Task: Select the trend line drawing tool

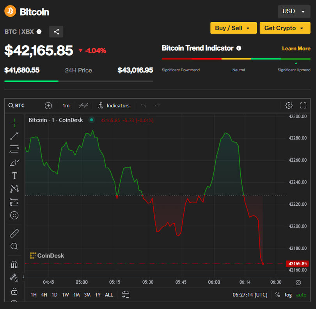Action: 14,136
